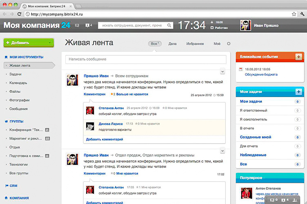Click Моя компания 24 logo

click(37, 25)
